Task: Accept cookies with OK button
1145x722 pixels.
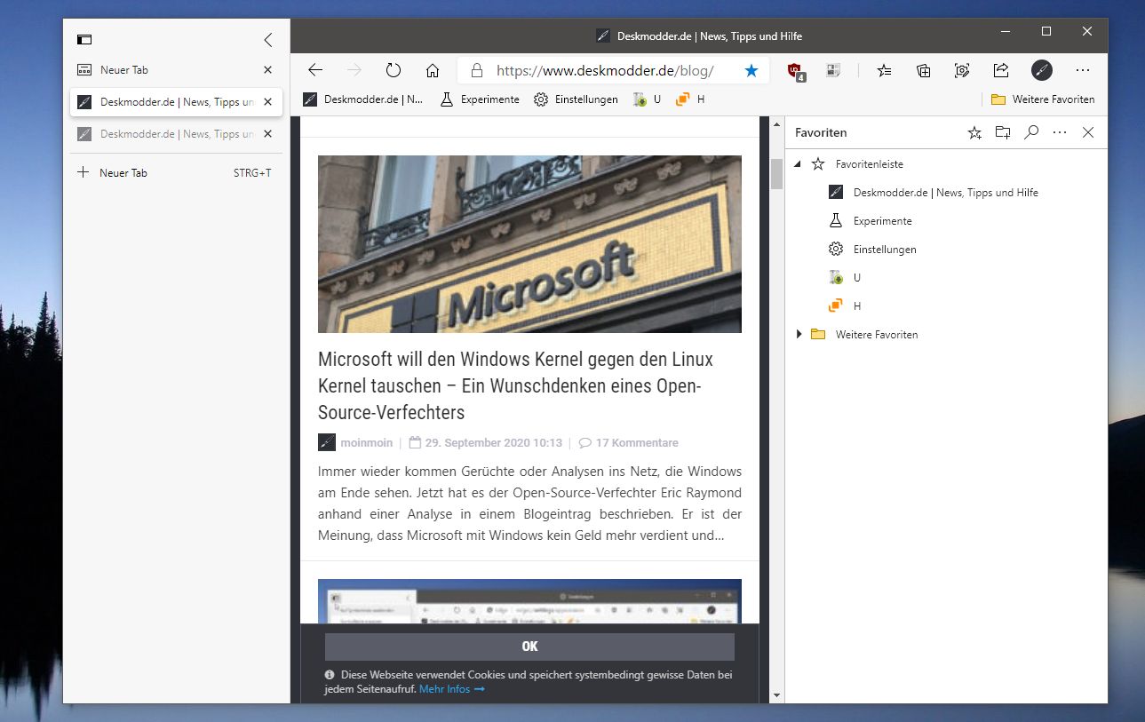Action: (x=529, y=647)
